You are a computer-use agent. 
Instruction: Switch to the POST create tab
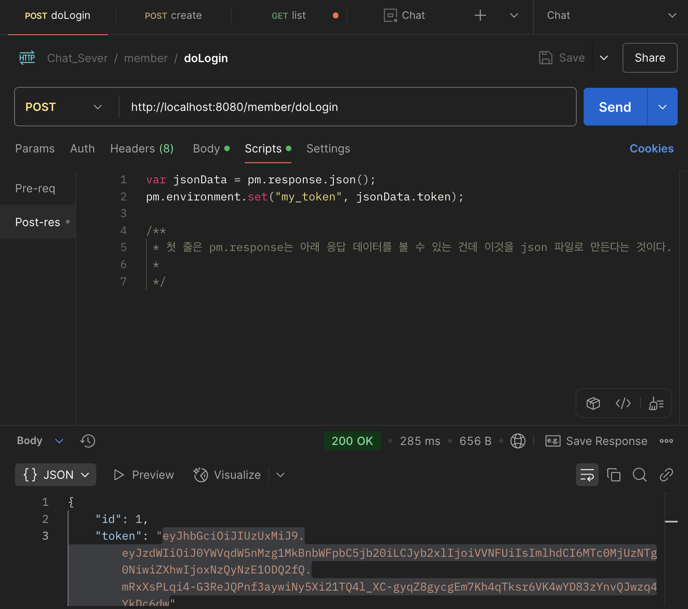[x=173, y=15]
